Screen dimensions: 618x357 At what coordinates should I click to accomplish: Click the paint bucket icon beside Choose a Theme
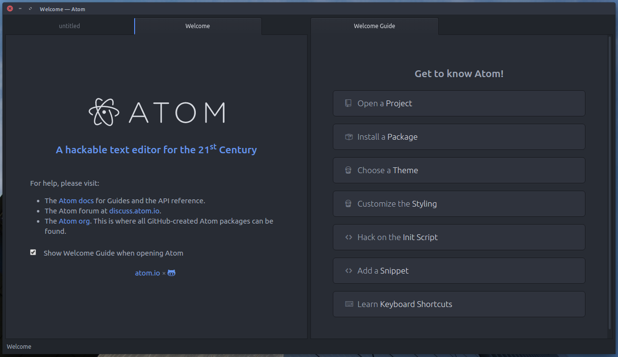[348, 170]
